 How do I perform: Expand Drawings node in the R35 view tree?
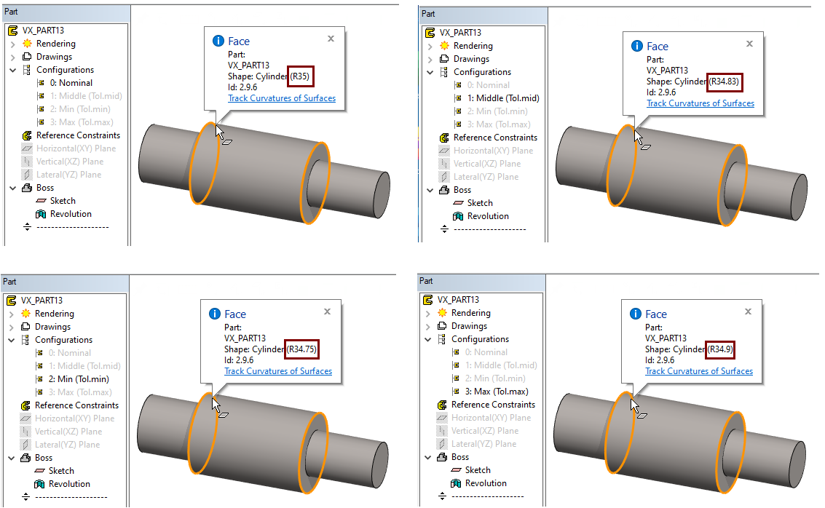pyautogui.click(x=12, y=57)
